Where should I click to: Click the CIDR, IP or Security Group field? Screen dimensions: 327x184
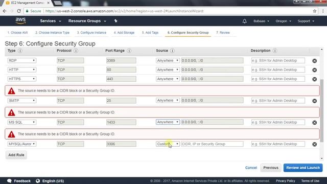click(212, 144)
